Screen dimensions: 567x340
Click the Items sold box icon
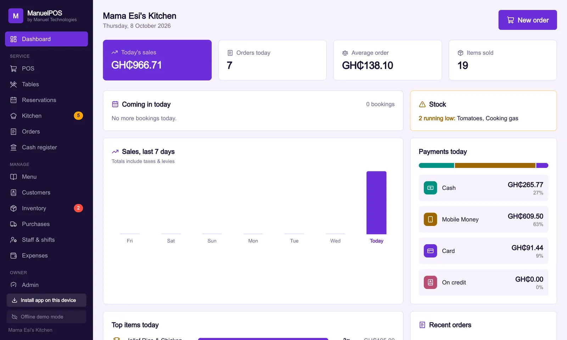pyautogui.click(x=460, y=53)
